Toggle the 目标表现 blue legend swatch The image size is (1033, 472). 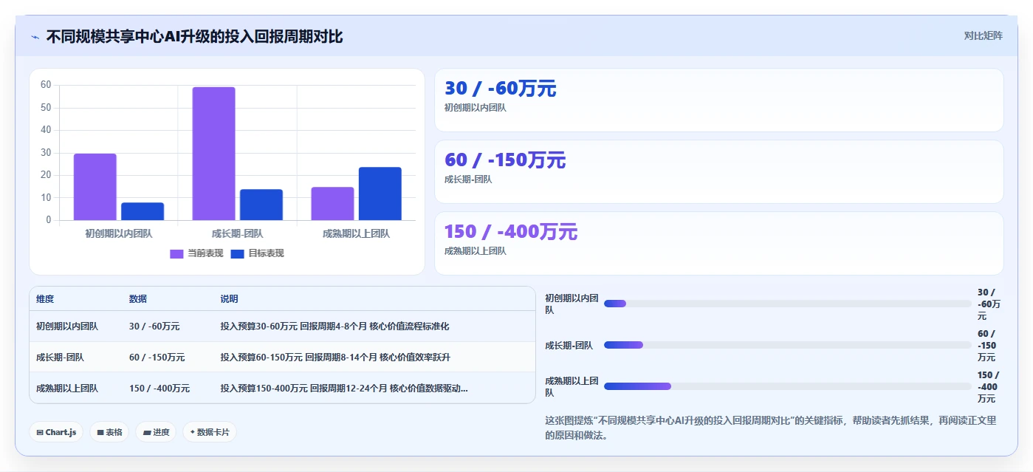tap(237, 253)
